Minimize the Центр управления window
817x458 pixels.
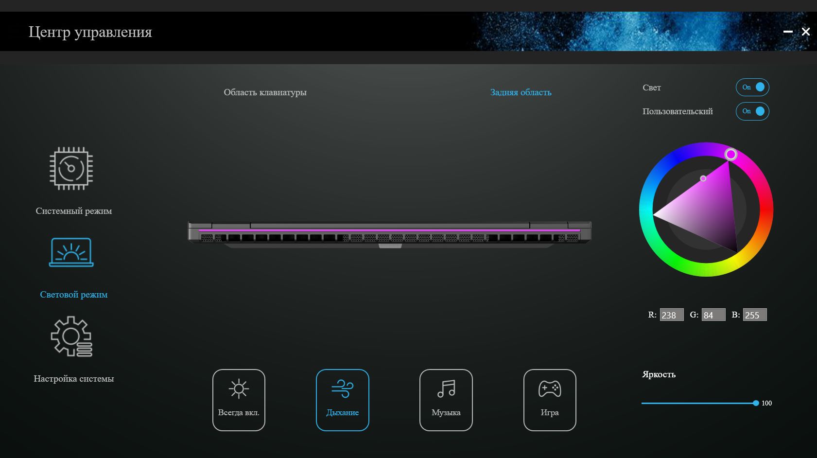[788, 32]
